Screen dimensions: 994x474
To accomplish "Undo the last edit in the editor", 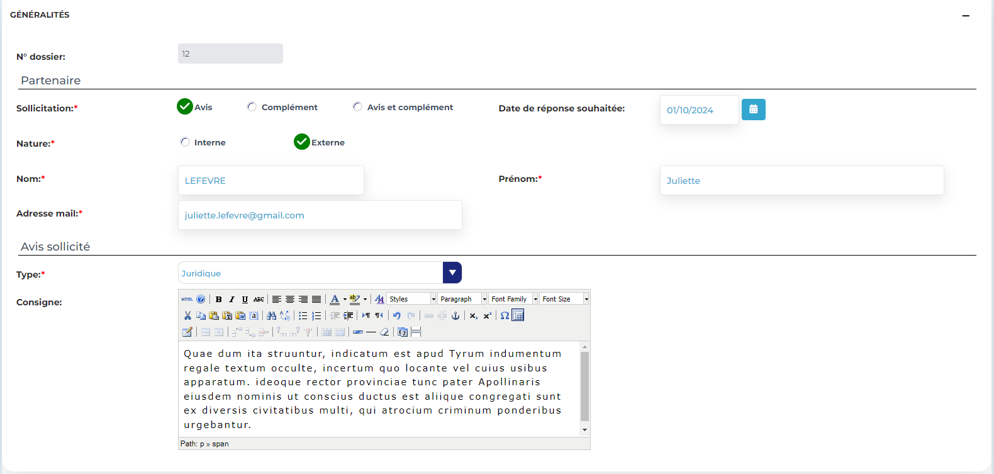I will click(x=397, y=316).
